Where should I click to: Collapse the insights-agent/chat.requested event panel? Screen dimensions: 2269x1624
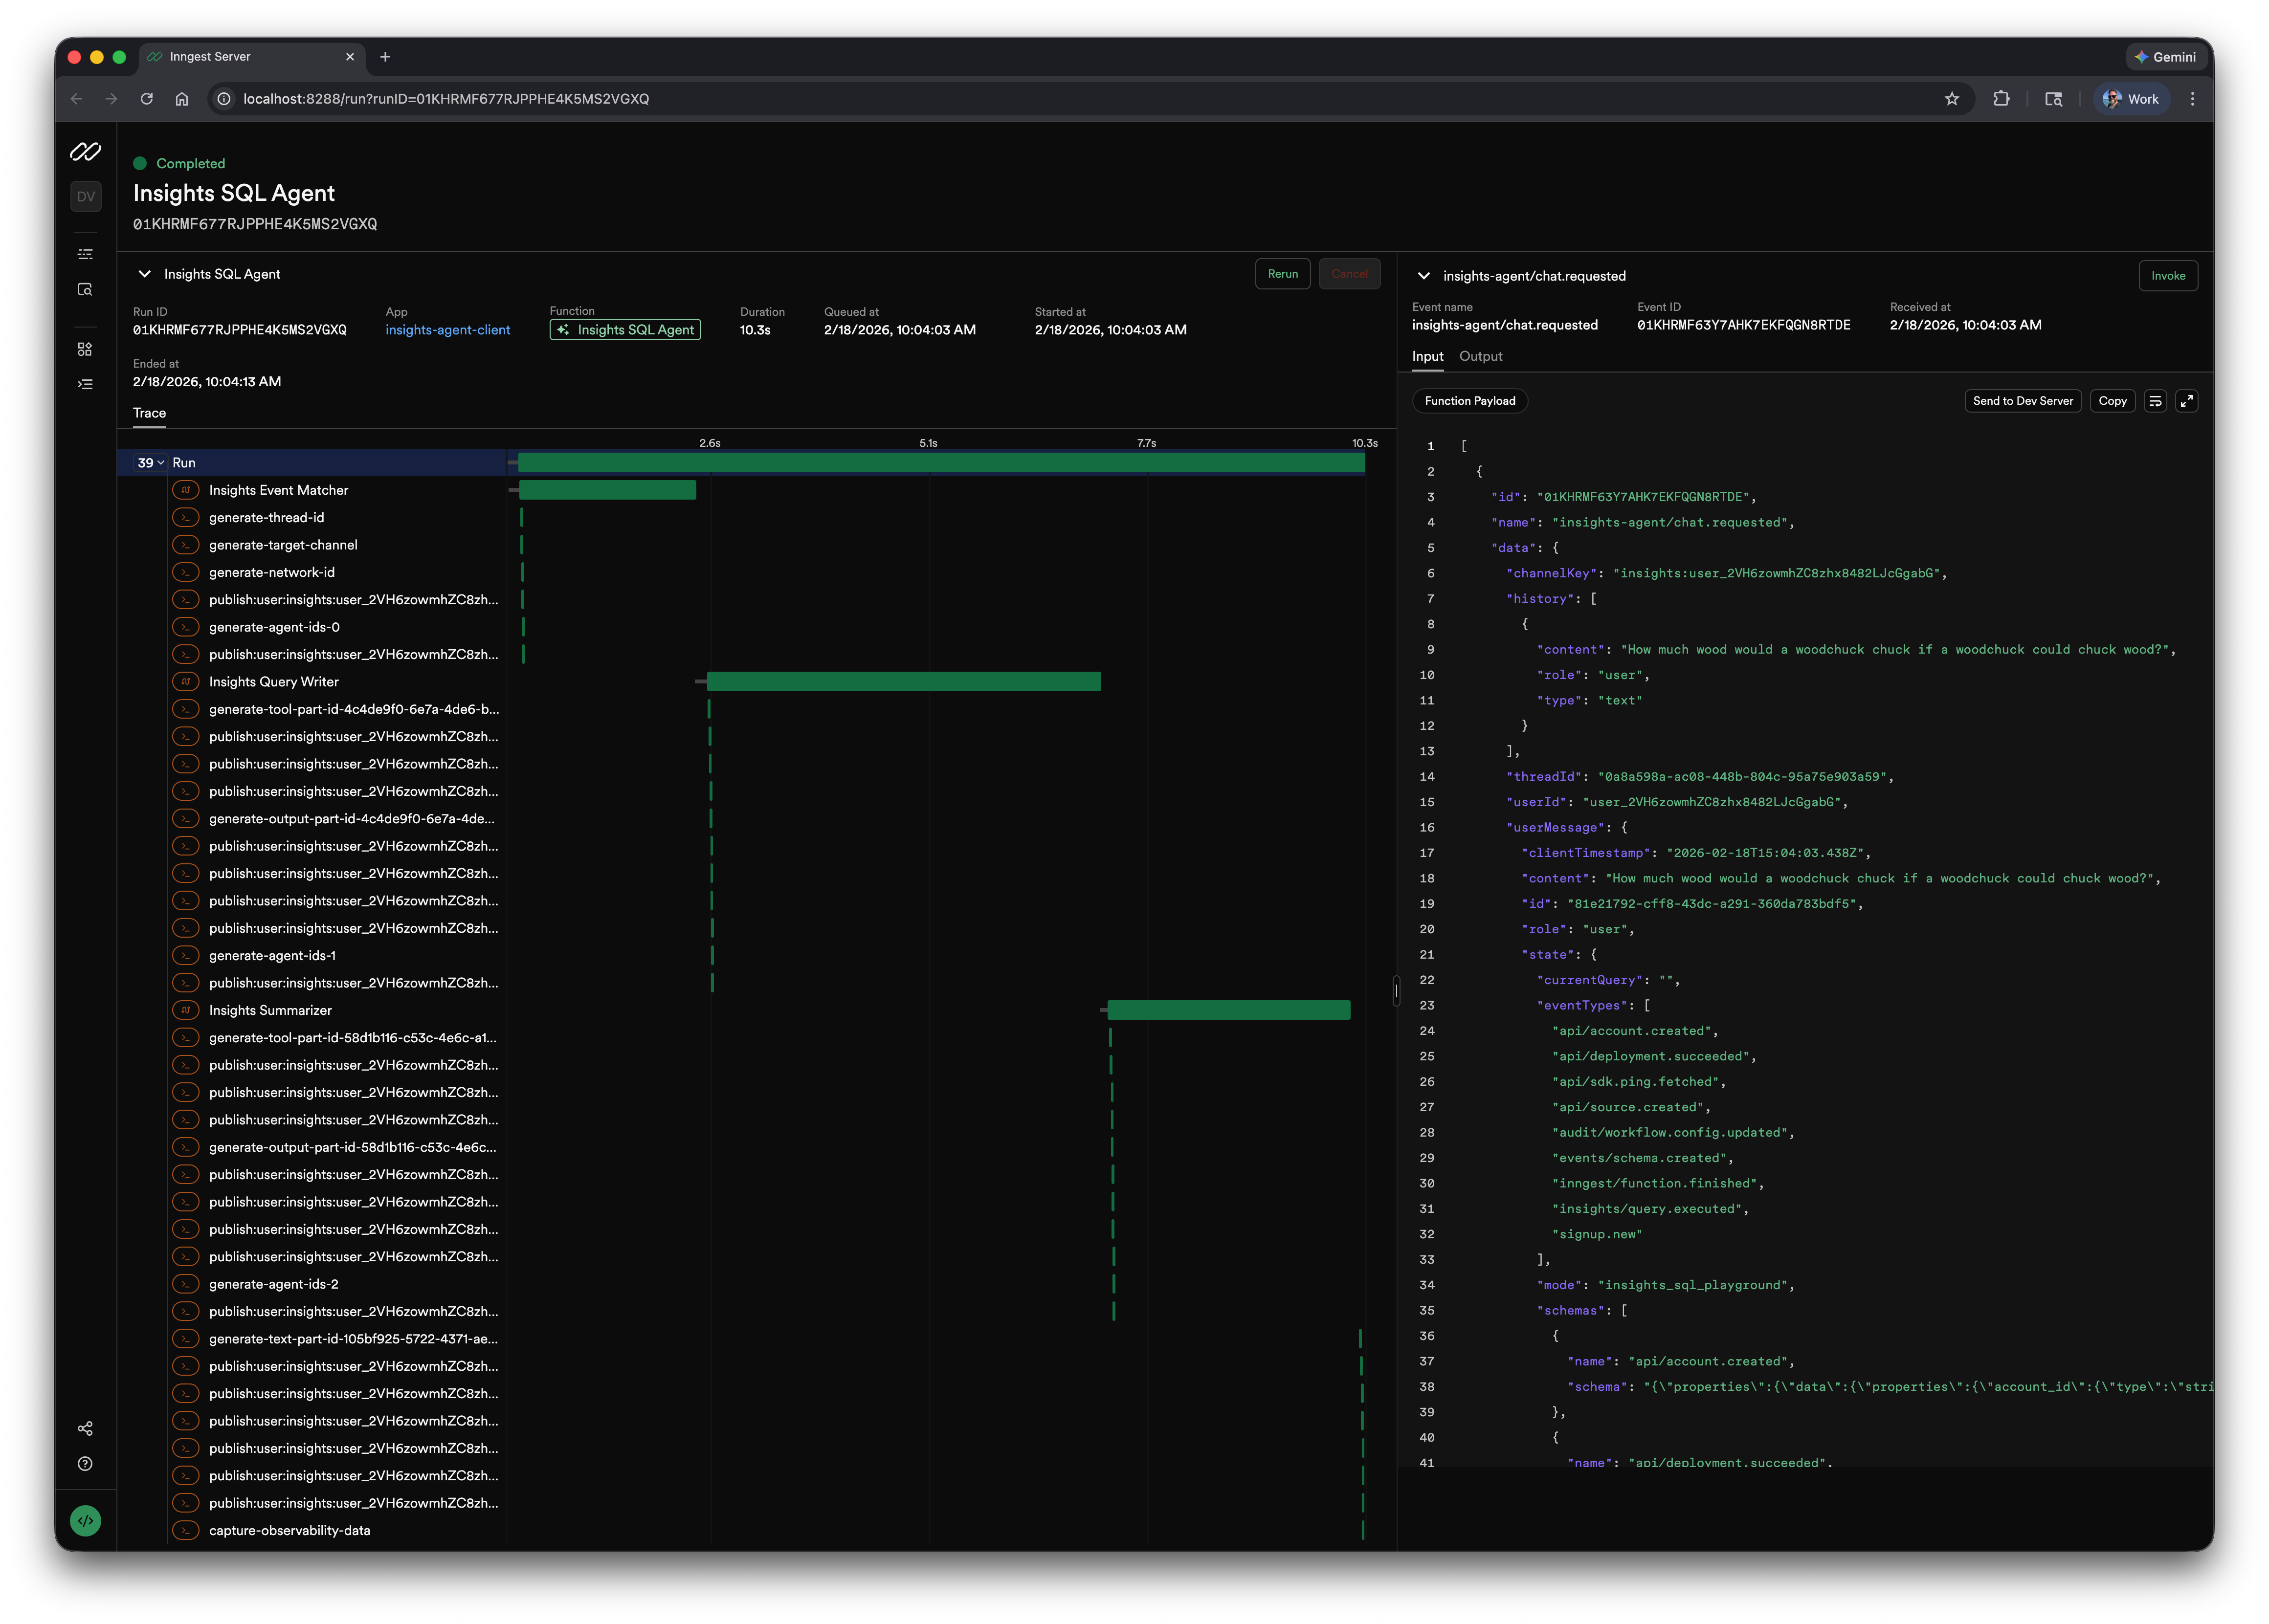(x=1423, y=276)
